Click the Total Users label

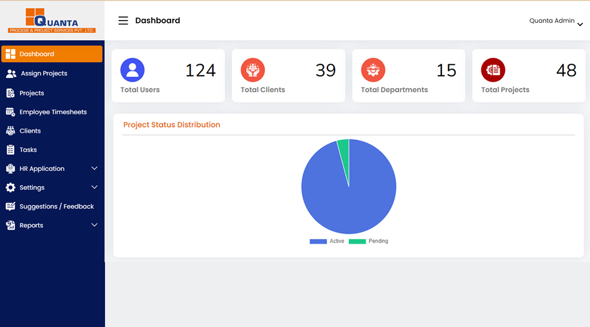140,90
